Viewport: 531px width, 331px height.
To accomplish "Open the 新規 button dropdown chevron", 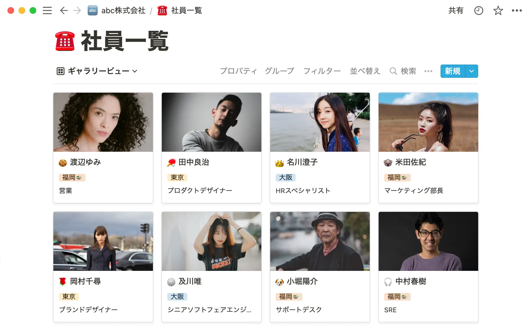I will (471, 71).
